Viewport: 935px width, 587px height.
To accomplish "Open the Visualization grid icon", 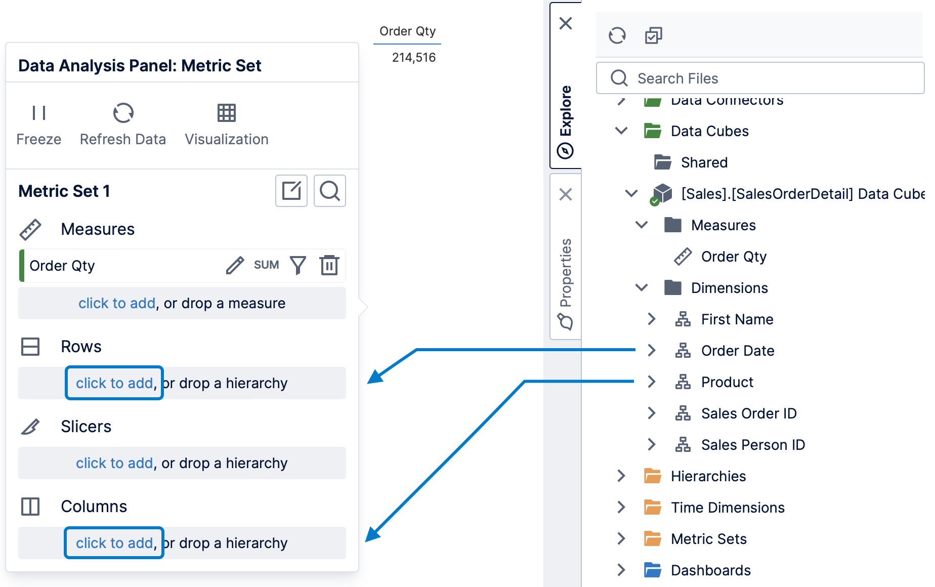I will 226,113.
